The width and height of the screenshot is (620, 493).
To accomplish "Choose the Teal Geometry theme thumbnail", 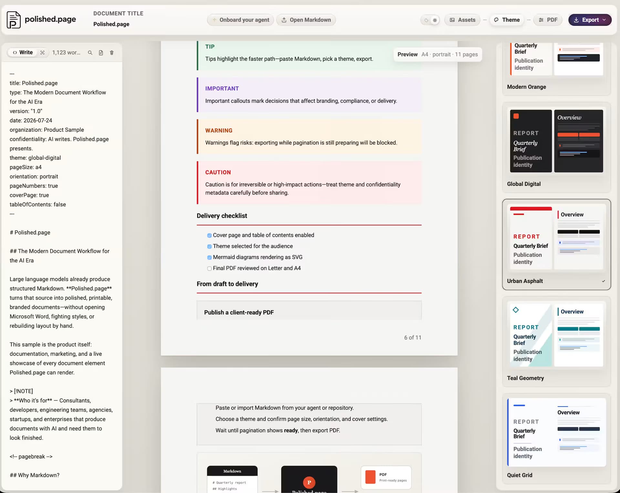I will [556, 335].
